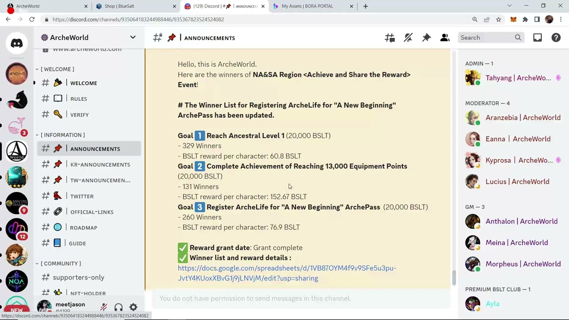569x320 pixels.
Task: Open Discord home direct messages icon
Action: point(17,43)
